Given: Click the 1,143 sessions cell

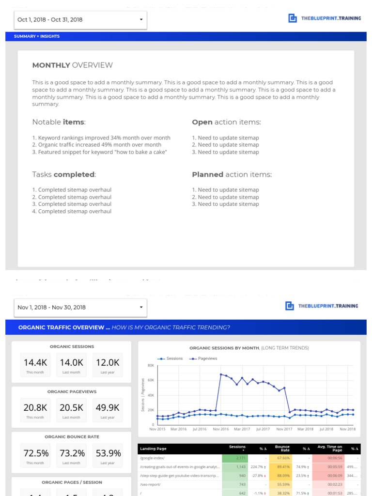Looking at the screenshot, I should pyautogui.click(x=235, y=466).
